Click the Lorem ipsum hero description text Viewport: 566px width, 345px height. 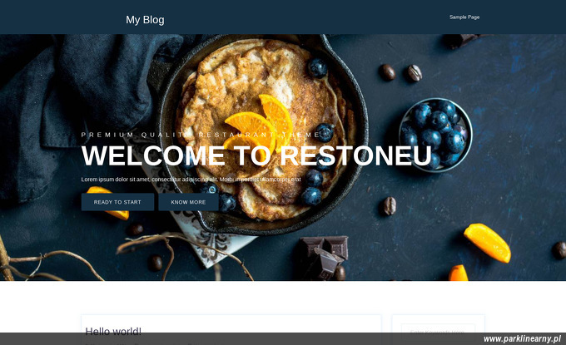coord(191,180)
